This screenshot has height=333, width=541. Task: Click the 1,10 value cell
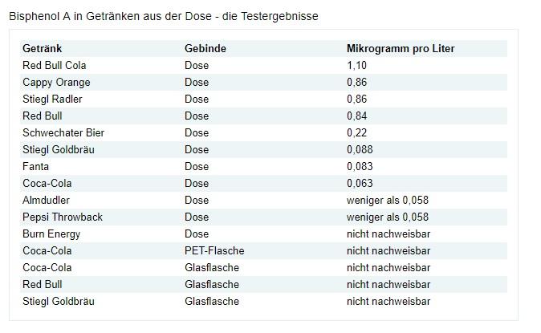click(x=356, y=66)
